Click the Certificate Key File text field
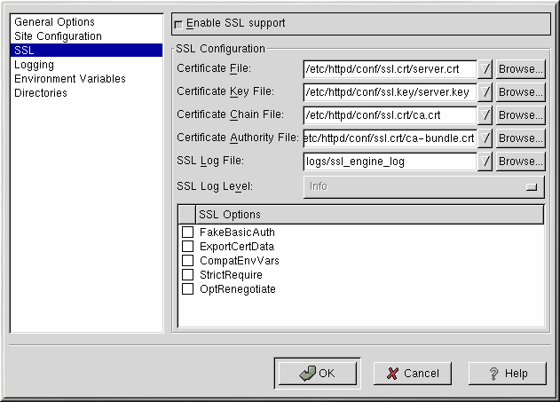Viewport: 560px width, 402px height. coord(390,92)
